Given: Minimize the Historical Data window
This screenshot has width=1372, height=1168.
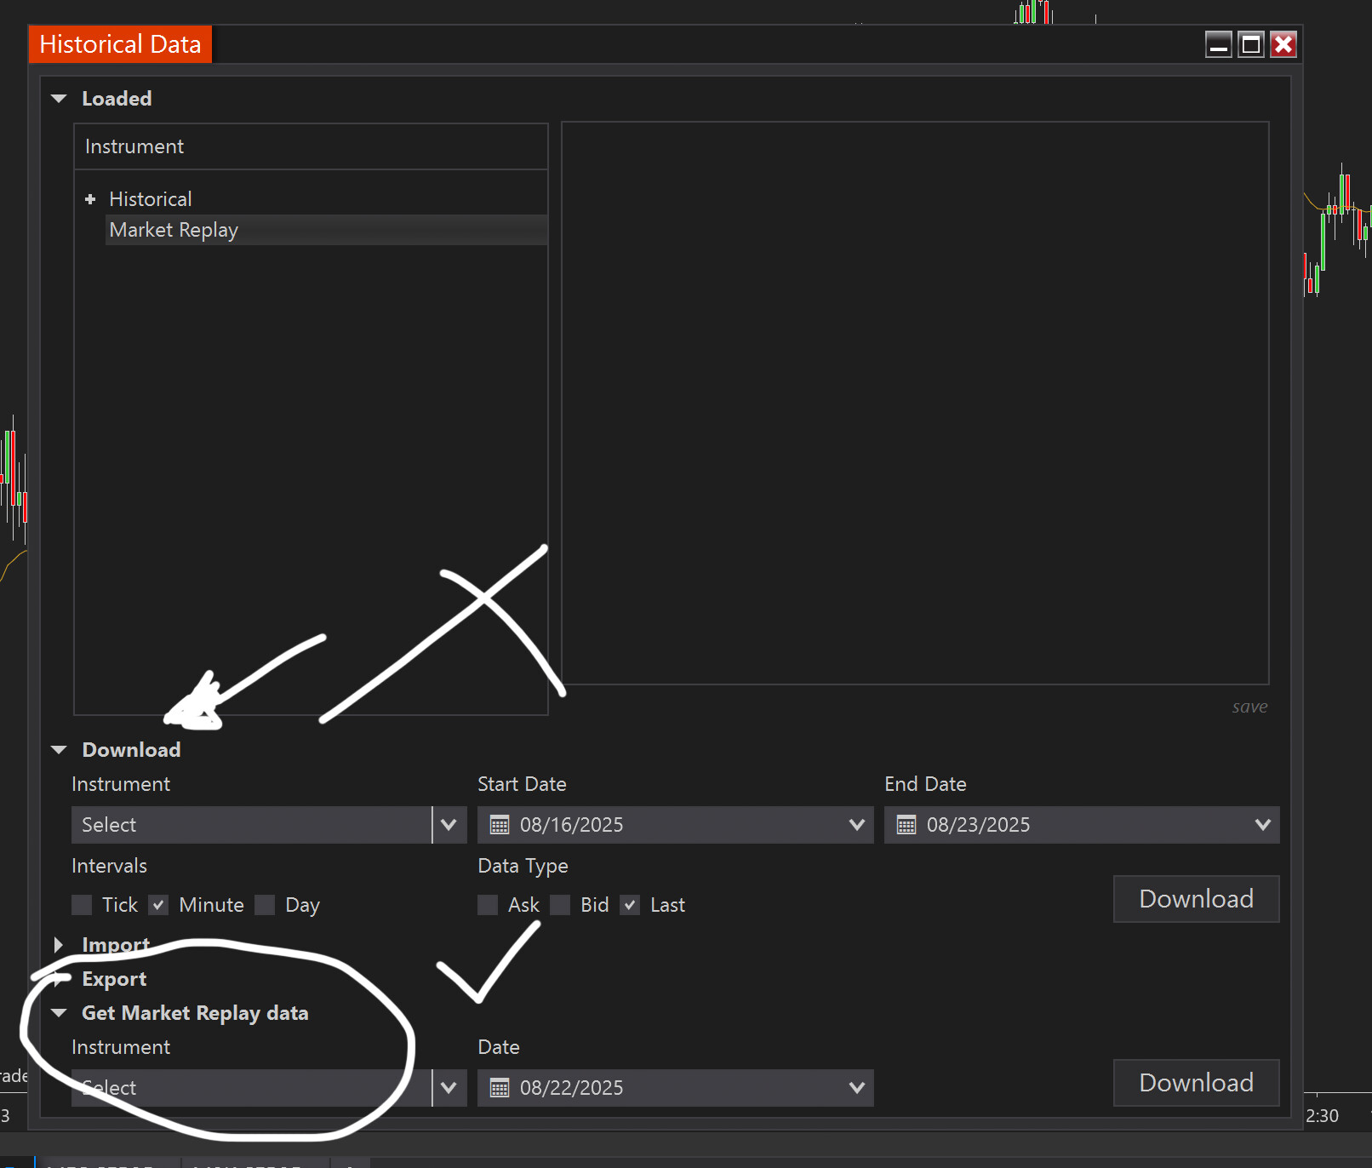Looking at the screenshot, I should (x=1218, y=44).
